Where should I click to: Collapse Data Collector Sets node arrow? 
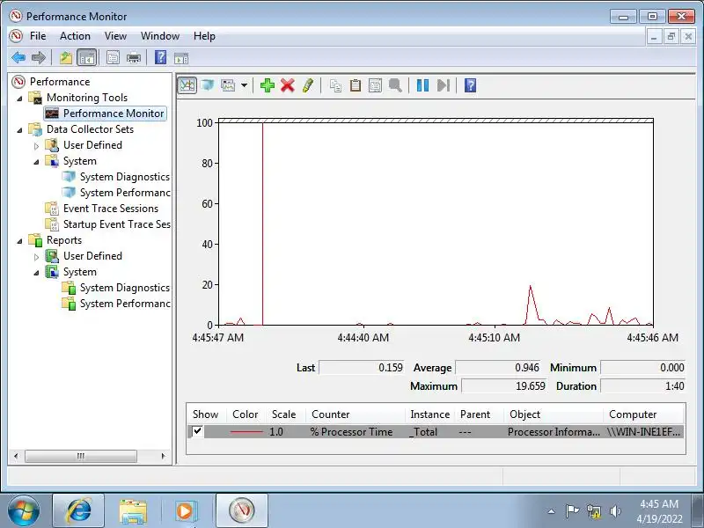[x=19, y=129]
